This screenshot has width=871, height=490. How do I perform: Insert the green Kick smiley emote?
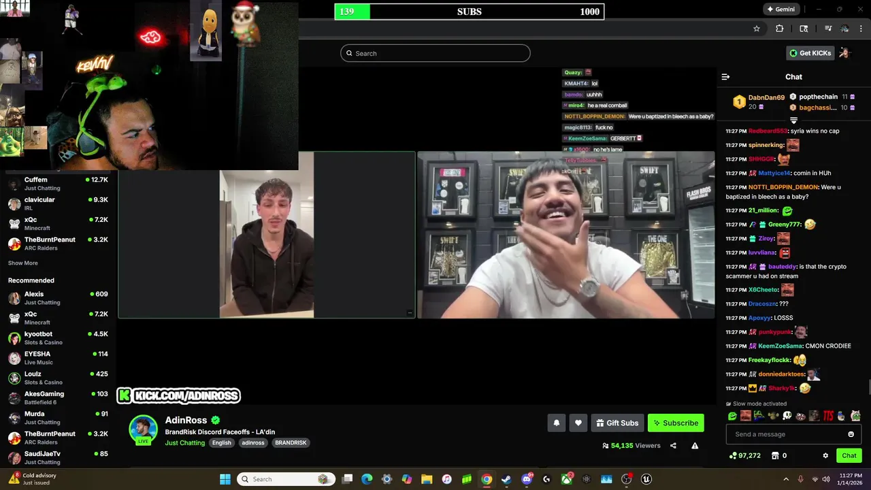click(732, 416)
